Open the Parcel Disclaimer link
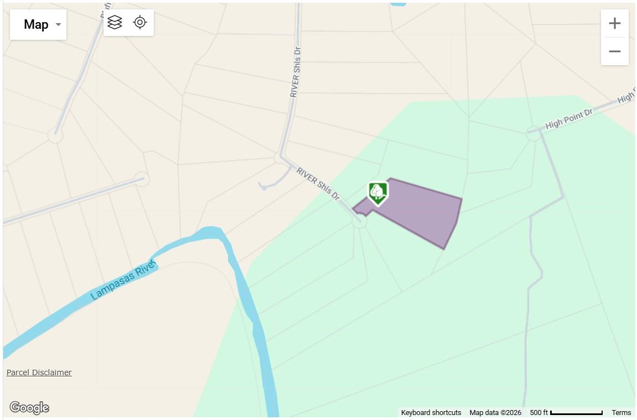Viewport: 637px width, 420px height. (x=39, y=372)
